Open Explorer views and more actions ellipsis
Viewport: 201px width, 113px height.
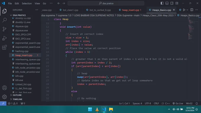pyautogui.click(x=37, y=10)
